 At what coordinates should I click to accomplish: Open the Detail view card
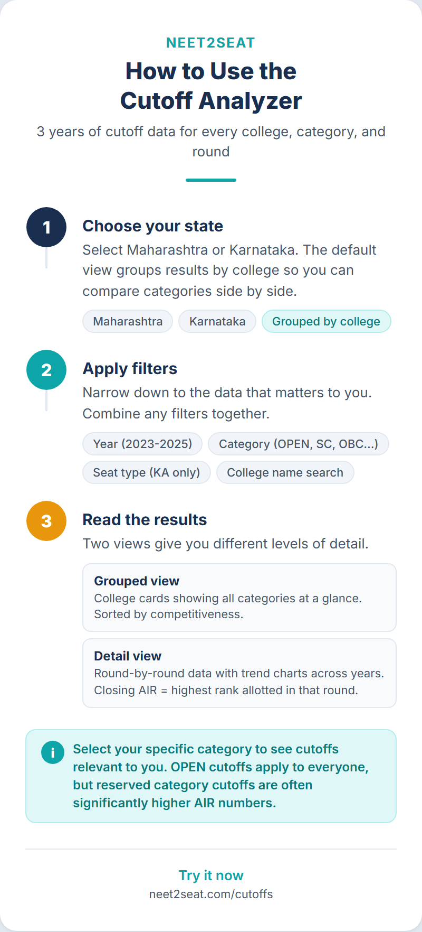click(239, 673)
